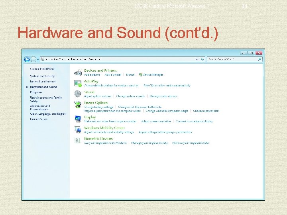This screenshot has height=215, width=287.
Task: Click Adjust system volume link
Action: [x=98, y=96]
